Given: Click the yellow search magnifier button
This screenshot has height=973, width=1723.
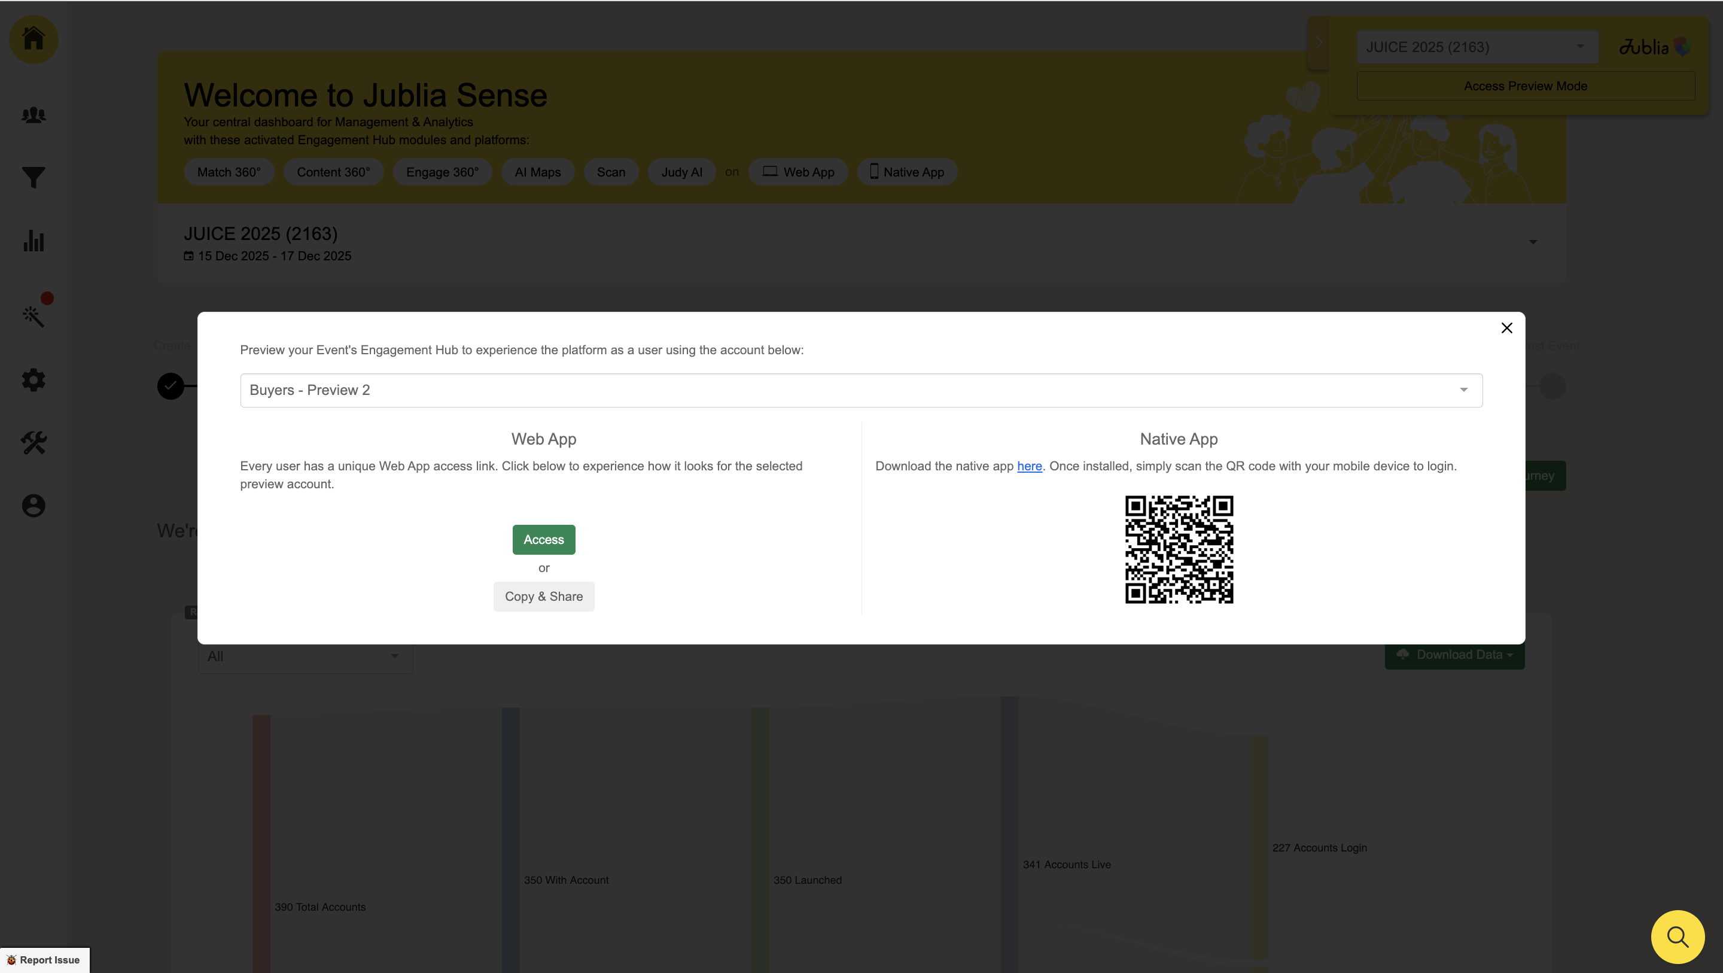Looking at the screenshot, I should pos(1678,936).
